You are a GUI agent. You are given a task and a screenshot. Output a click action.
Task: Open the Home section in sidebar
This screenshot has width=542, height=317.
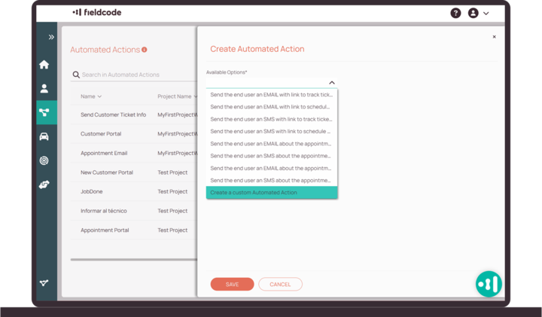pyautogui.click(x=44, y=65)
